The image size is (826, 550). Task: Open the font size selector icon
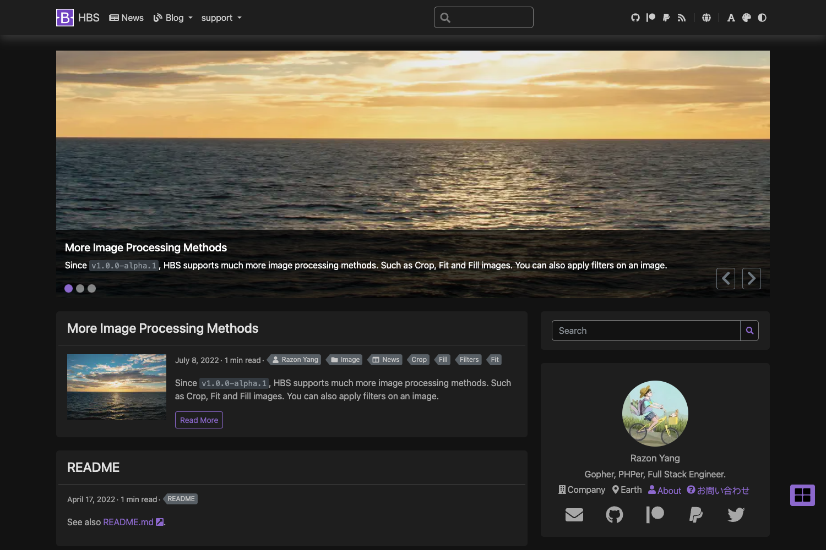pyautogui.click(x=731, y=17)
